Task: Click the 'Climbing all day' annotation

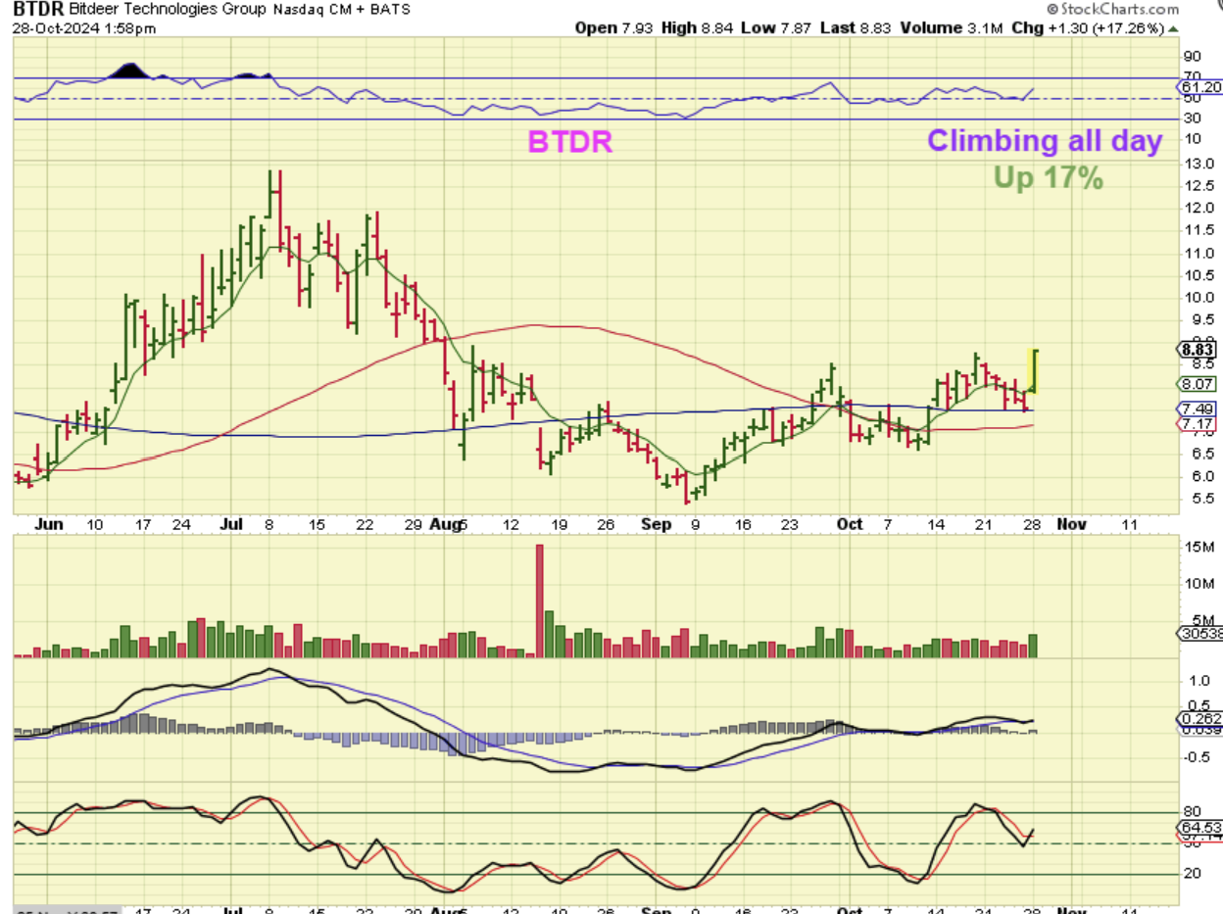Action: (1045, 141)
